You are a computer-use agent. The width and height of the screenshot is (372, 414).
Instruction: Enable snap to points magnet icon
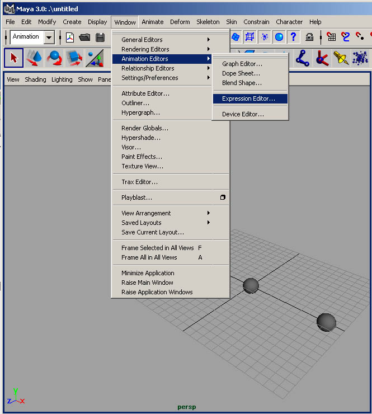pyautogui.click(x=360, y=36)
